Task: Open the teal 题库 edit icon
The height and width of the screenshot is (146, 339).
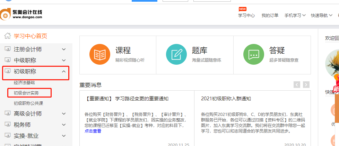Action: click(176, 55)
